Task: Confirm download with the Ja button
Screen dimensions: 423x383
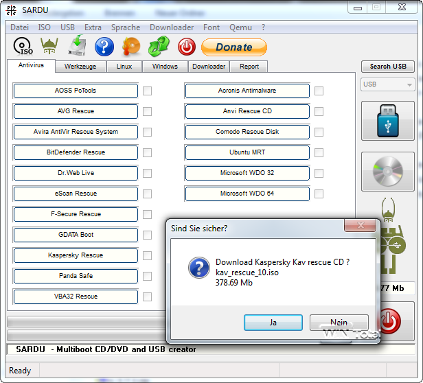Action: click(273, 323)
